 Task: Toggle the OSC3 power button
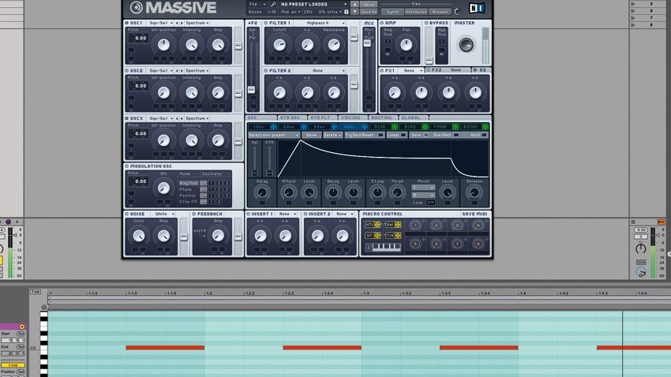click(126, 118)
